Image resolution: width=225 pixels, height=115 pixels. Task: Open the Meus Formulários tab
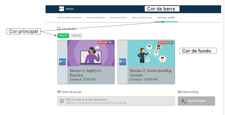coord(69,18)
